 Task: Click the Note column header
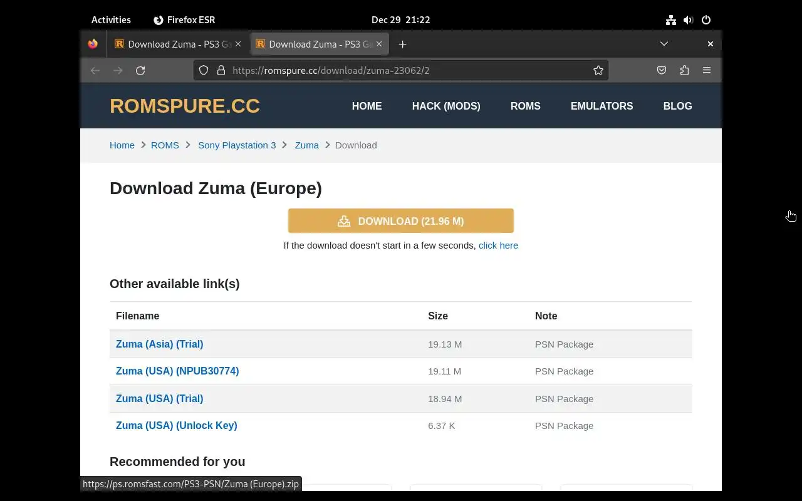coord(546,316)
